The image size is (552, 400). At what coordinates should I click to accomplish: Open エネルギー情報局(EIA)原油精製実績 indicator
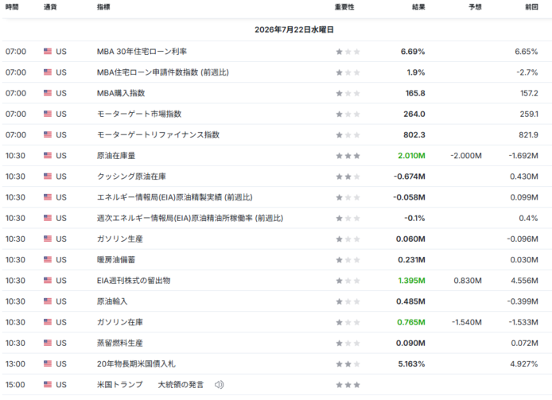(175, 197)
